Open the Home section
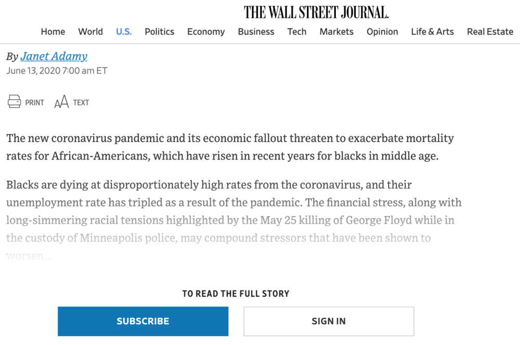Image resolution: width=520 pixels, height=345 pixels. coord(53,32)
